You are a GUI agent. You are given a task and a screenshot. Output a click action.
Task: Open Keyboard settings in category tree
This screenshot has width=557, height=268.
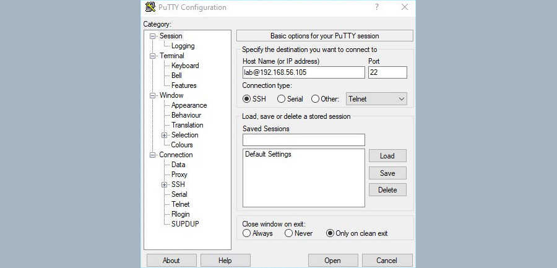(185, 66)
